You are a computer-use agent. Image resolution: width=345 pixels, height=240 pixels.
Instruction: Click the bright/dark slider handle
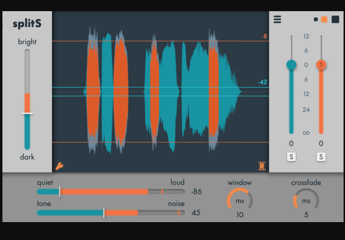click(27, 113)
